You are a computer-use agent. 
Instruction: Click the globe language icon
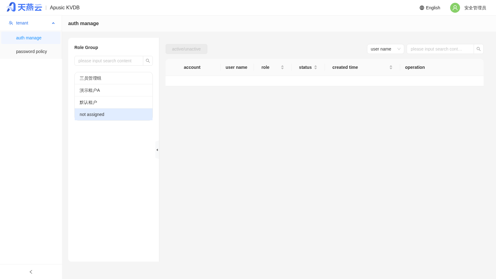[422, 8]
